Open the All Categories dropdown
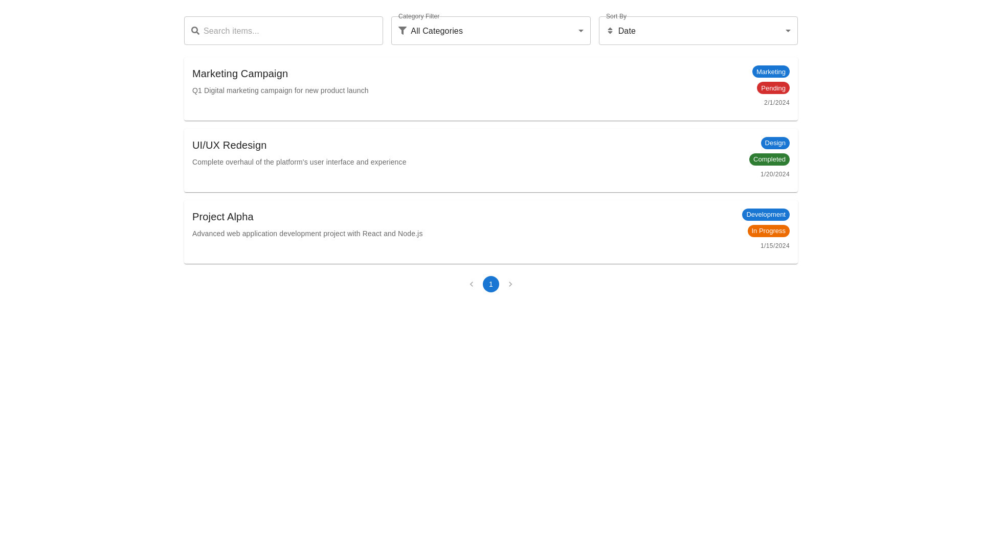 pyautogui.click(x=490, y=31)
